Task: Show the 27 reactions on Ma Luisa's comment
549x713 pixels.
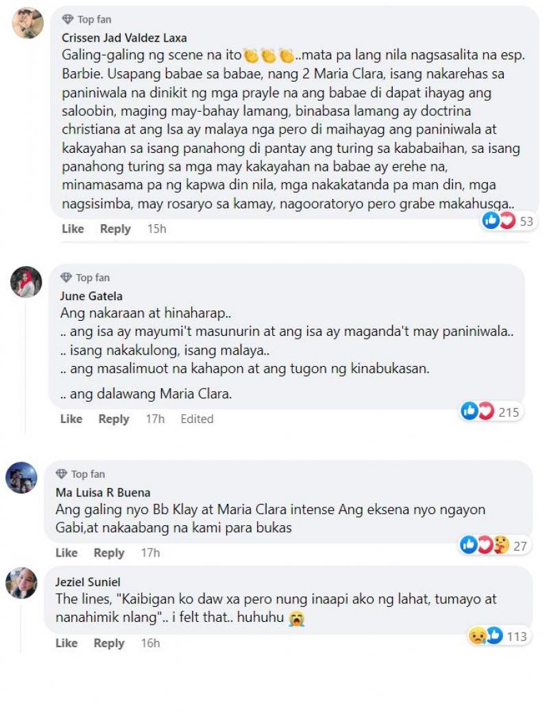Action: tap(494, 545)
